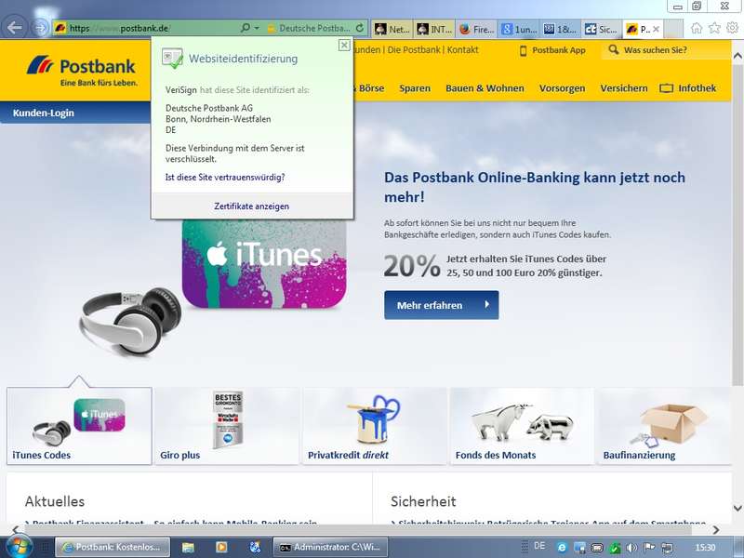Switch to the Sic... browser tab
744x558 pixels.
602,29
